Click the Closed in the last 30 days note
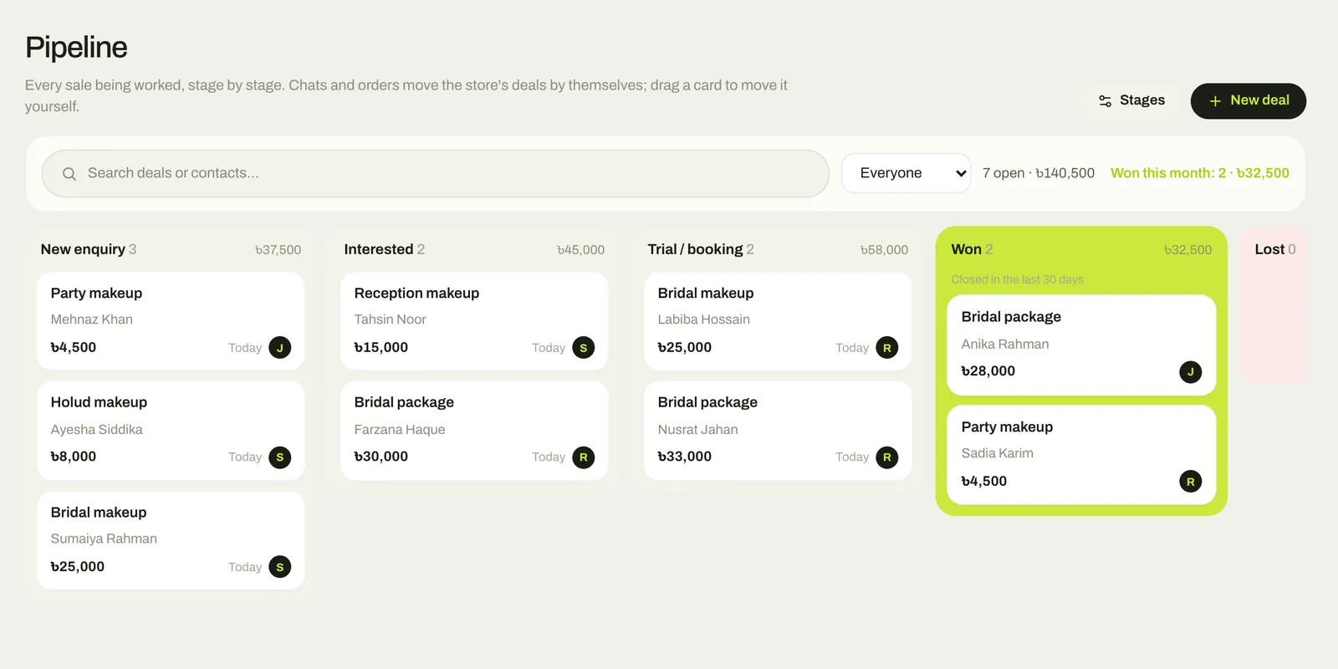The image size is (1338, 669). [x=1017, y=279]
